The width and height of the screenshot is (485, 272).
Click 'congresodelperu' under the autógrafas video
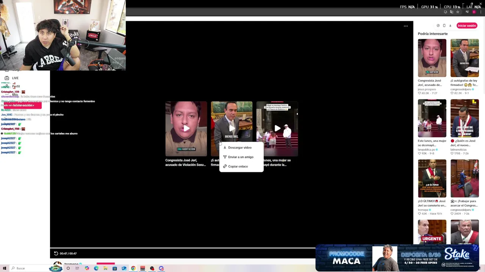[461, 90]
